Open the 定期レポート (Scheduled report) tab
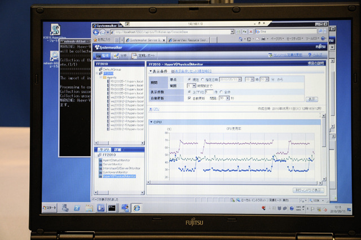 (x=144, y=55)
